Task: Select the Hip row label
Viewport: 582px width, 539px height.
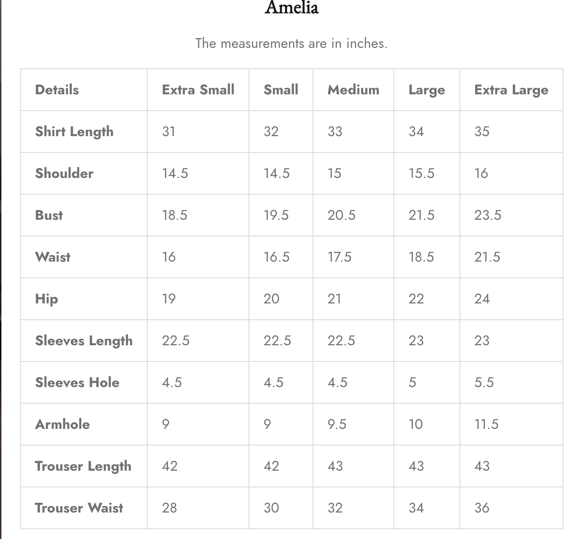Action: (x=46, y=299)
